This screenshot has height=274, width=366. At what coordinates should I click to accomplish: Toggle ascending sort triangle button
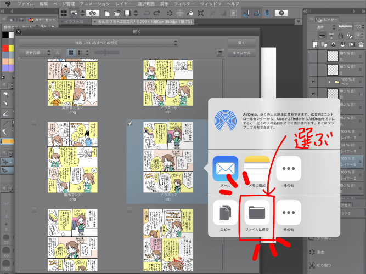click(x=58, y=53)
